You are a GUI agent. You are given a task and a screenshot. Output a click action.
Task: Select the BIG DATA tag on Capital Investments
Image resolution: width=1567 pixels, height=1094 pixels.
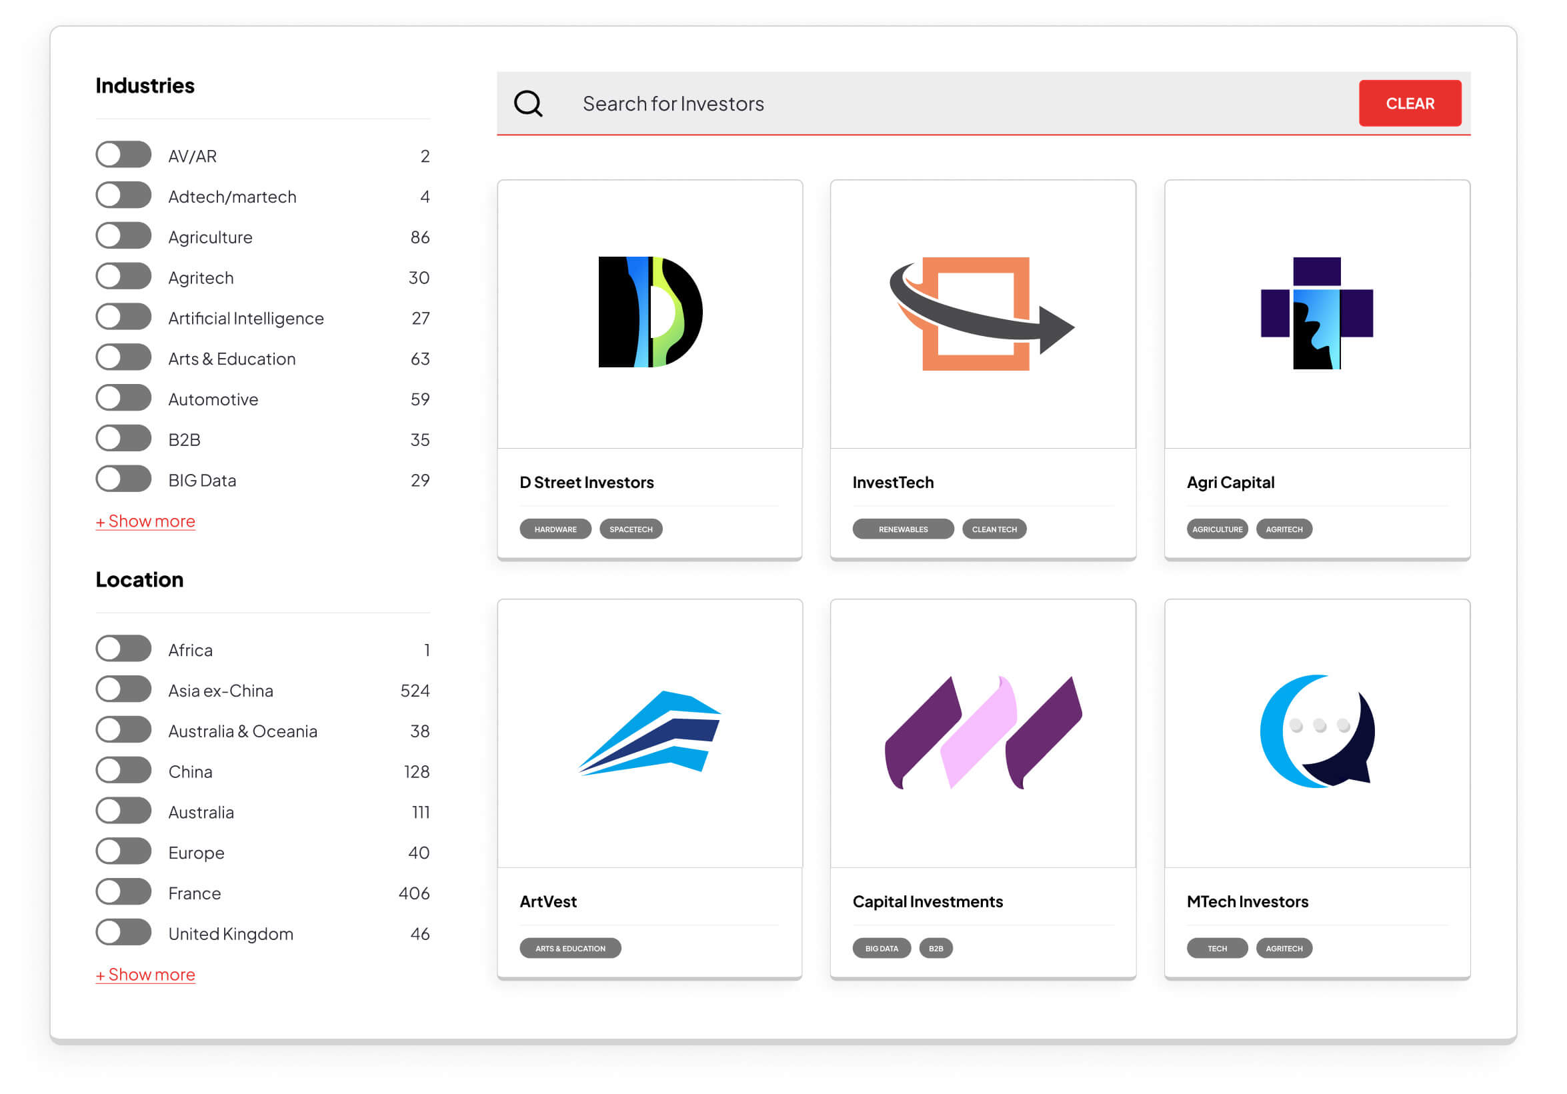click(x=881, y=948)
